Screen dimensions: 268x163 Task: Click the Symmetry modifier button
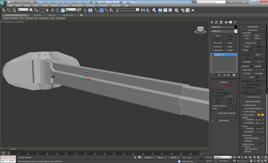[x=218, y=47]
